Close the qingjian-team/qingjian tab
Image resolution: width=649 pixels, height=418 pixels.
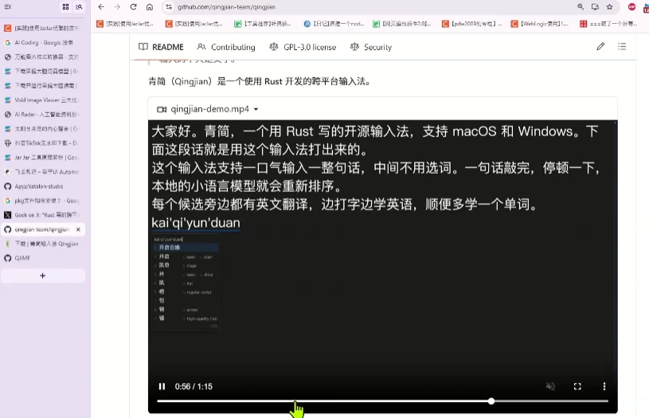(x=78, y=229)
